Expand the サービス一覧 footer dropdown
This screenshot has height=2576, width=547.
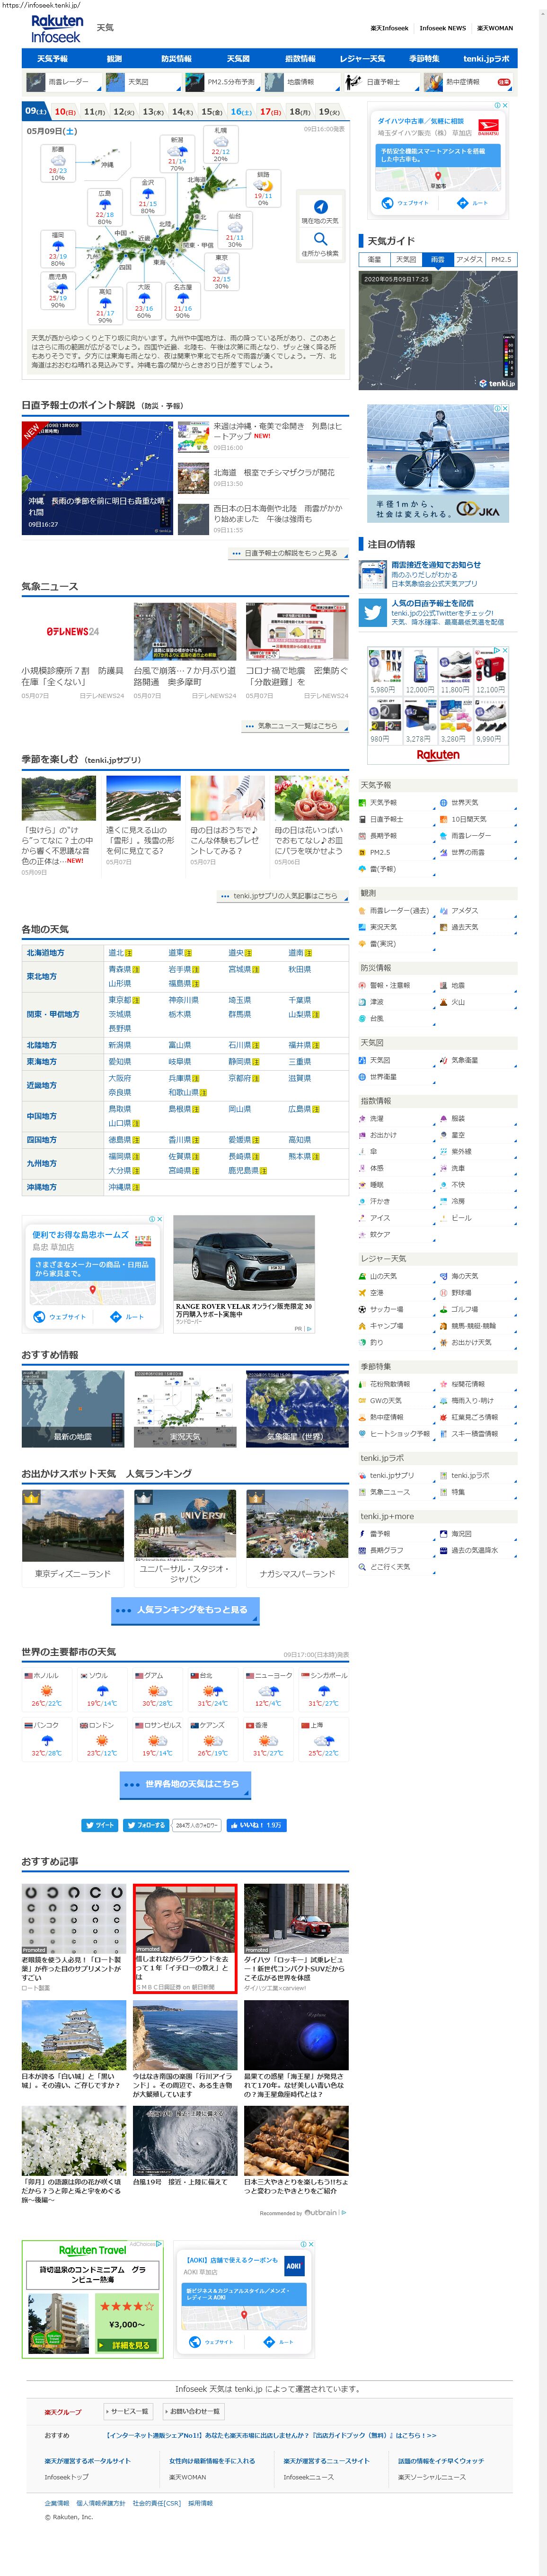[x=128, y=2411]
